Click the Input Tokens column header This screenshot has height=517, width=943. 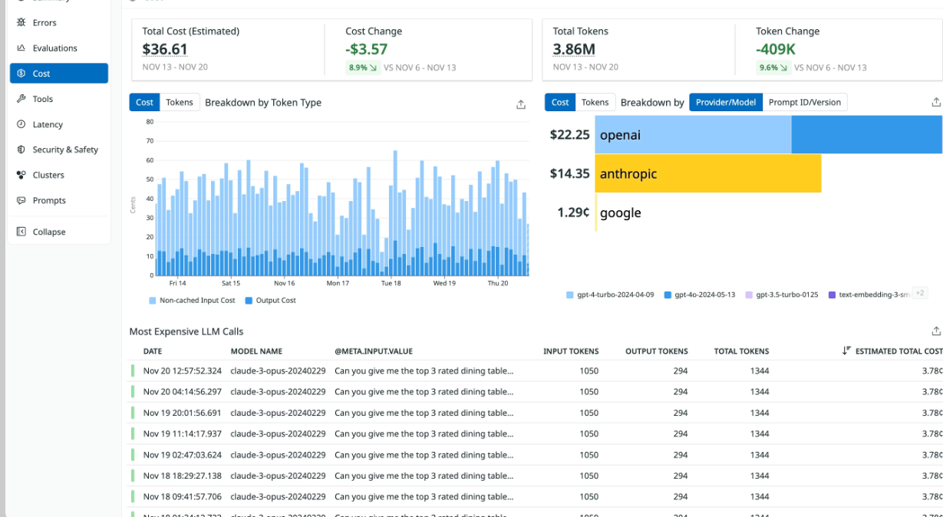570,351
